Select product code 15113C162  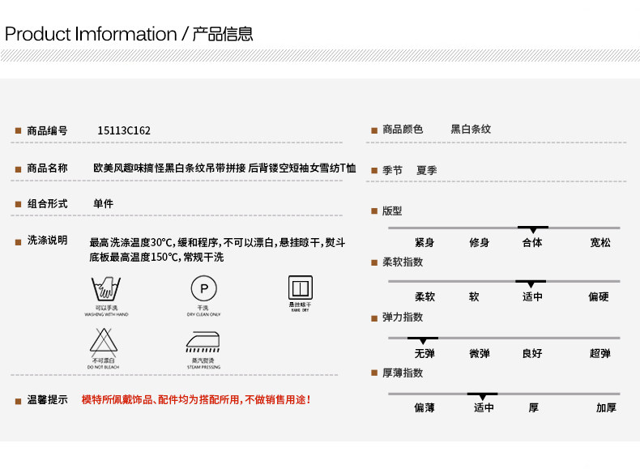(x=124, y=130)
